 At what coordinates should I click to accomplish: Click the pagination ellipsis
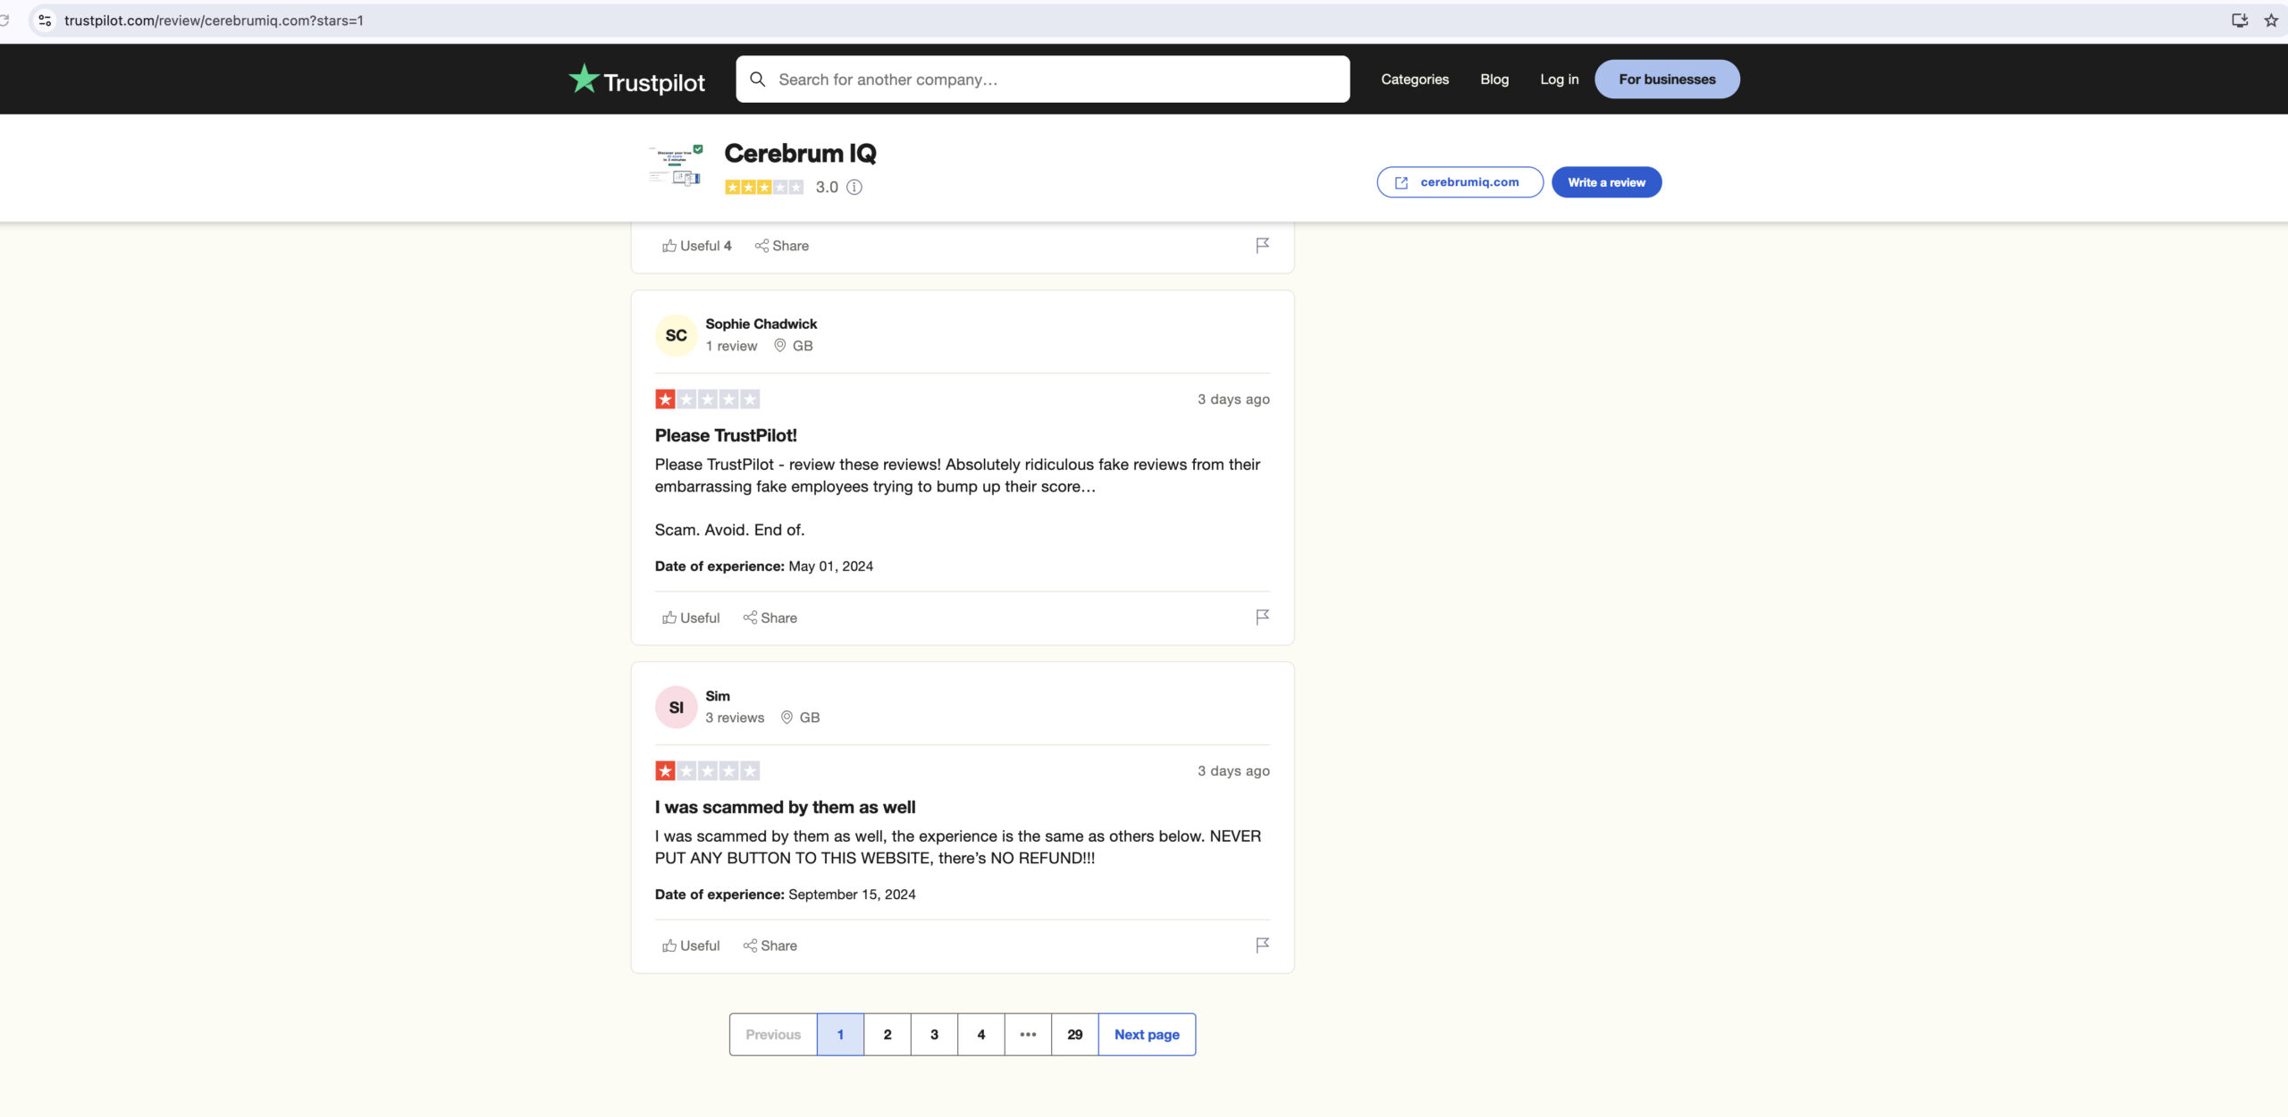pyautogui.click(x=1028, y=1034)
